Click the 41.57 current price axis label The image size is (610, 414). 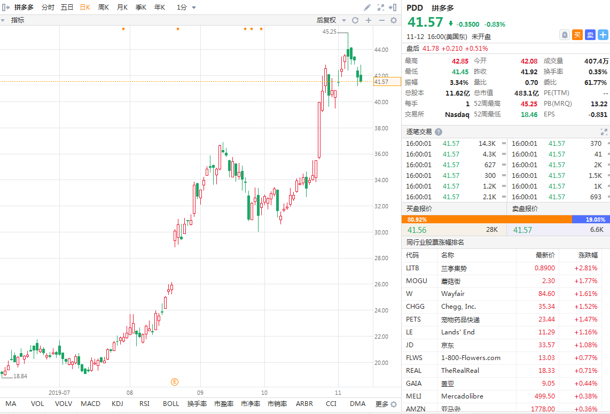pos(387,82)
